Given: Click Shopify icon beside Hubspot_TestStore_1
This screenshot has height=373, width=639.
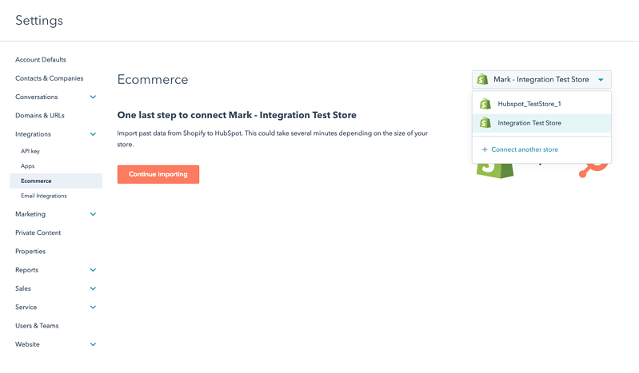Looking at the screenshot, I should pos(485,104).
